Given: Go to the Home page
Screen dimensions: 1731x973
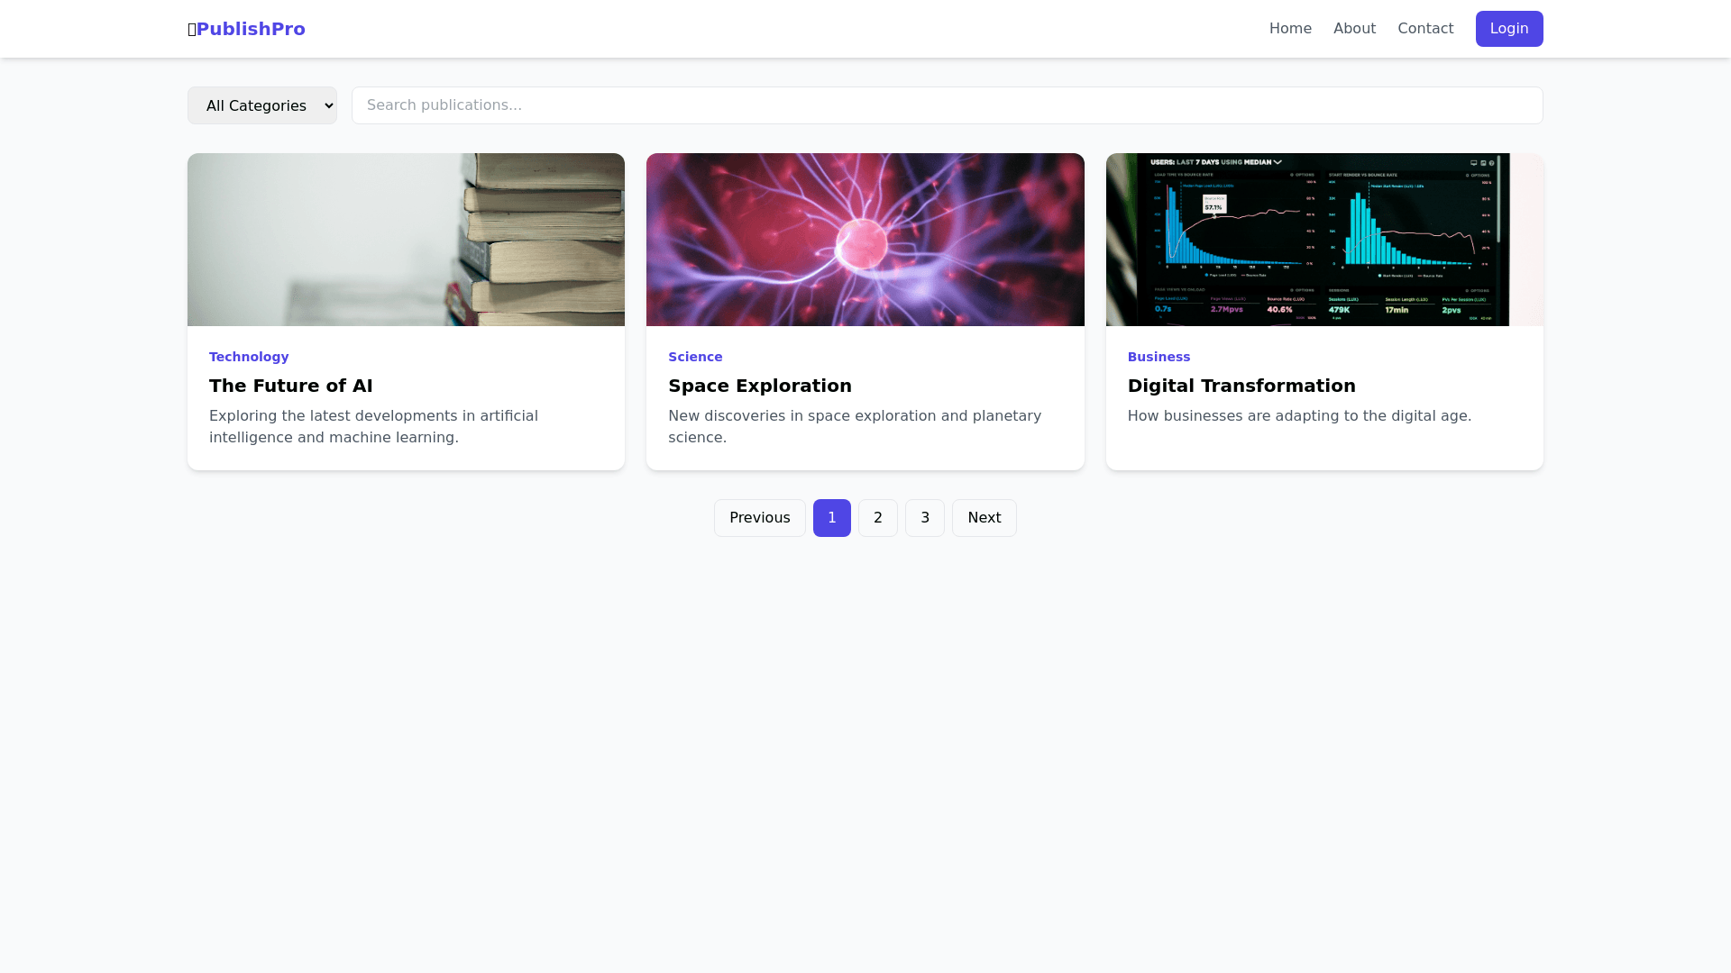Looking at the screenshot, I should pyautogui.click(x=1289, y=29).
